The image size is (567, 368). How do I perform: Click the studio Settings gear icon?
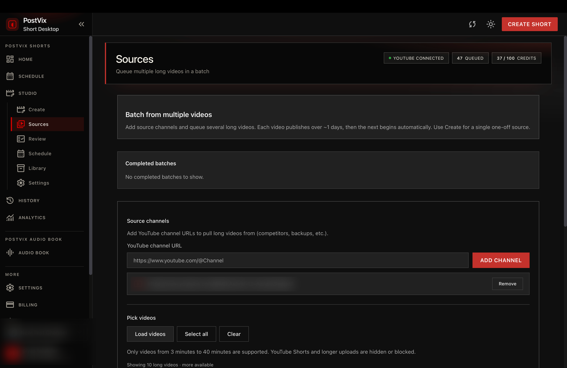point(21,183)
